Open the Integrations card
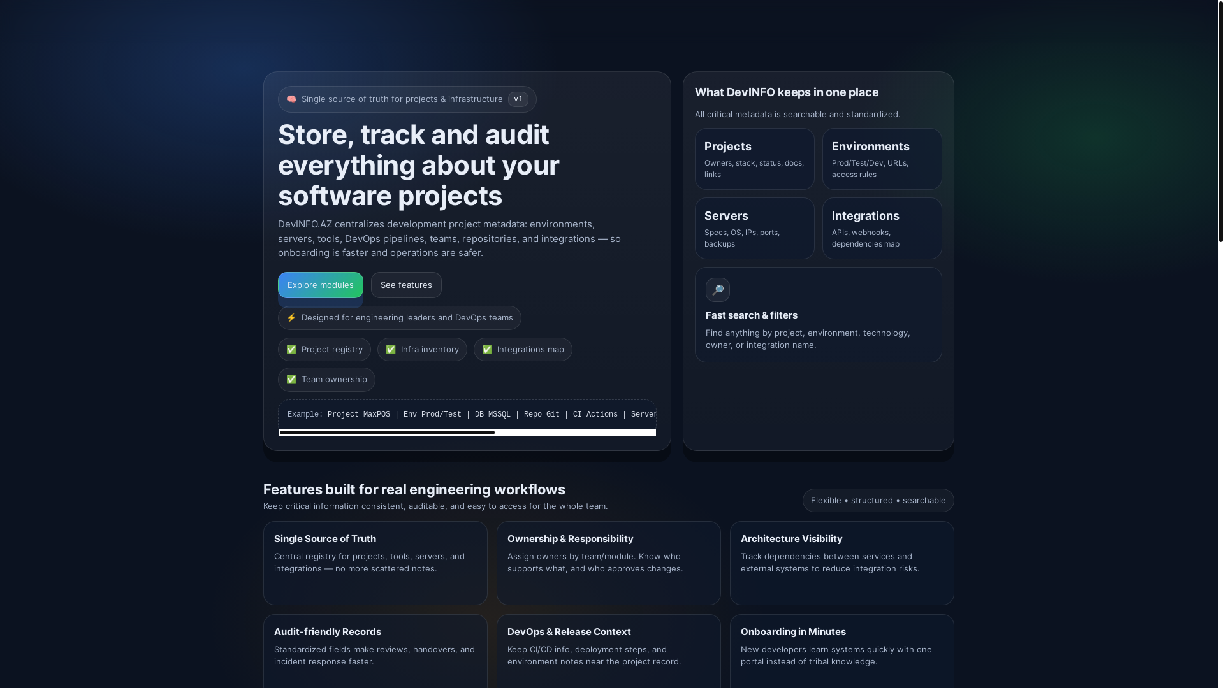1224x688 pixels. coord(882,229)
